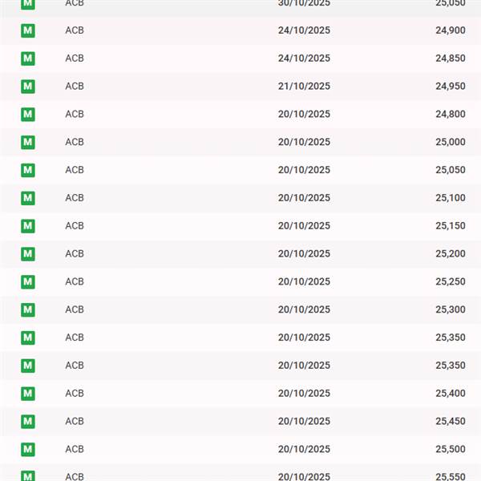Click the 21/10/2025 date cell
The width and height of the screenshot is (481, 481).
pyautogui.click(x=304, y=87)
